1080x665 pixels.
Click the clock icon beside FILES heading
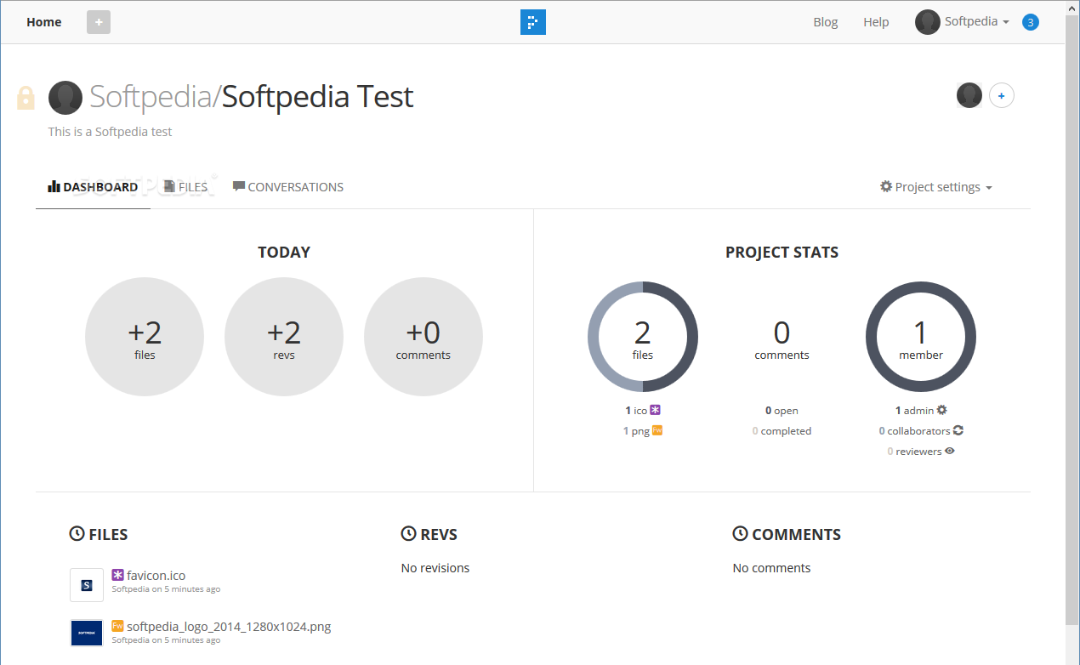77,534
